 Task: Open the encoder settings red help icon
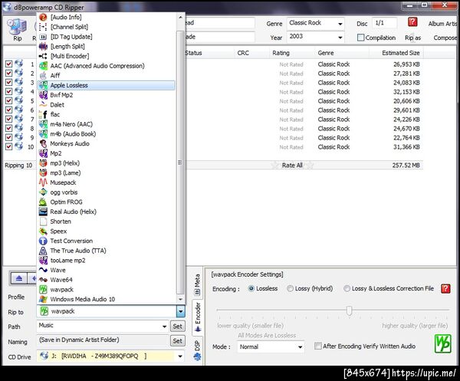[445, 288]
